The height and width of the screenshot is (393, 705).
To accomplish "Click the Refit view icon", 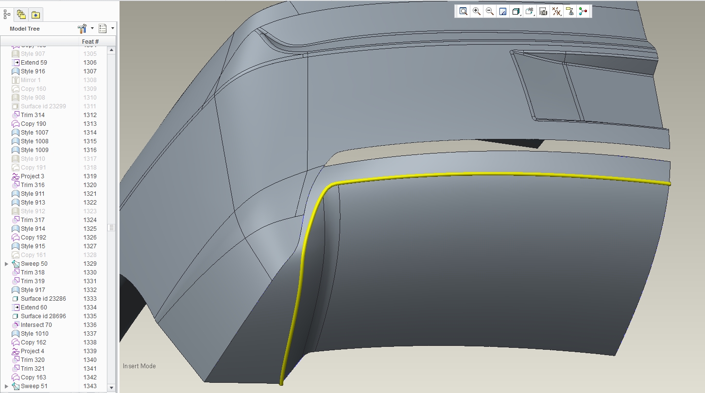I will click(464, 11).
